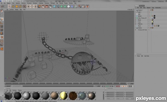
Task: Add a cube primitive object
Action: pyautogui.click(x=55, y=6)
